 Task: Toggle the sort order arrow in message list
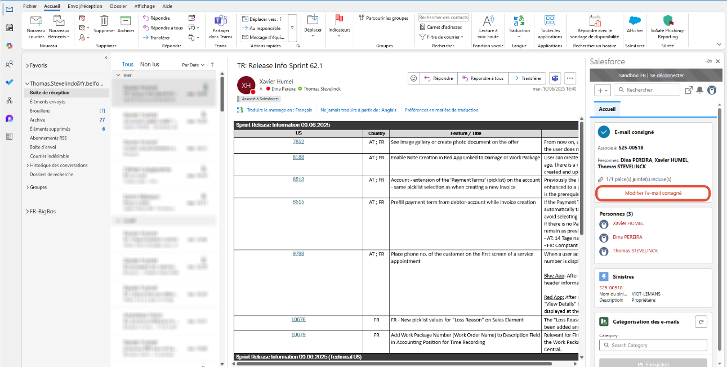[x=212, y=65]
